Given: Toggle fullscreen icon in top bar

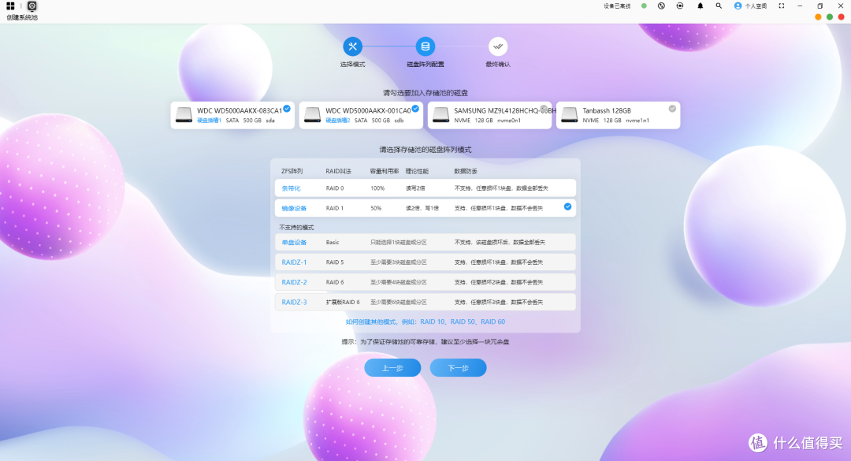Looking at the screenshot, I should point(782,6).
